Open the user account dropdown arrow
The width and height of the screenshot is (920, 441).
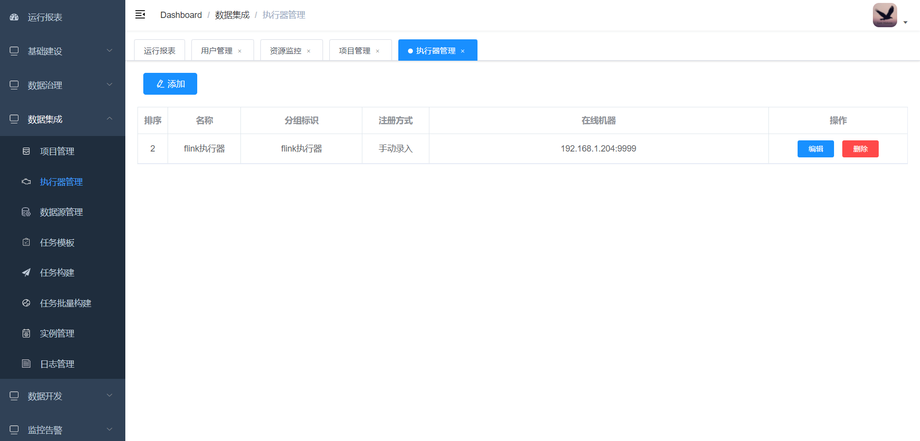click(x=905, y=22)
